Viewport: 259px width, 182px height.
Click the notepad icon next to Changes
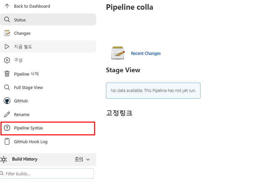click(x=7, y=33)
